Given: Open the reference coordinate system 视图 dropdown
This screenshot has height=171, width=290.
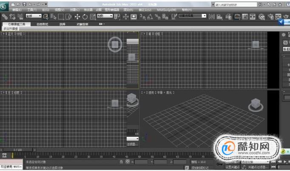Looking at the screenshot, I should [105, 16].
